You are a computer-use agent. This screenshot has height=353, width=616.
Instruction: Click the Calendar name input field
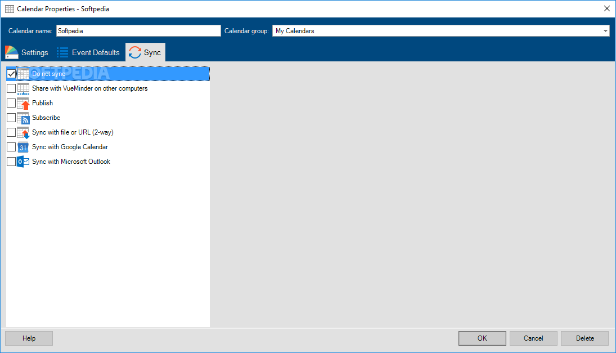[x=138, y=30]
